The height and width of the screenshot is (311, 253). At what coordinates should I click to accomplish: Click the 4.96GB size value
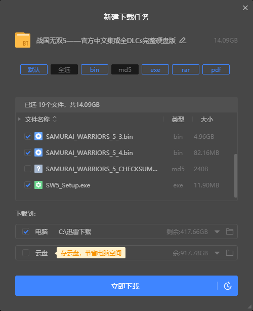pyautogui.click(x=204, y=136)
